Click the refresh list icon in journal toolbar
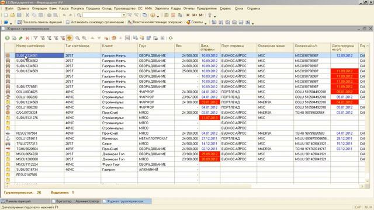 (171, 38)
